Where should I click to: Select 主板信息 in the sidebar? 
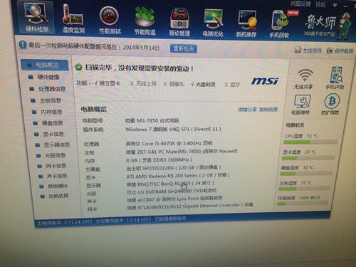[x=46, y=100]
